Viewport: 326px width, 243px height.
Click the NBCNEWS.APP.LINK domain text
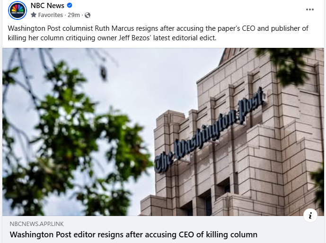tap(36, 224)
